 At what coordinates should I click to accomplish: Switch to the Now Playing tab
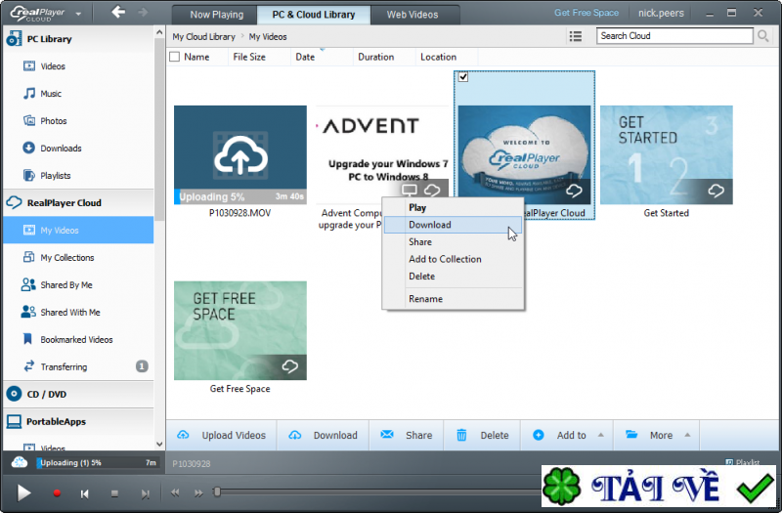pos(214,15)
